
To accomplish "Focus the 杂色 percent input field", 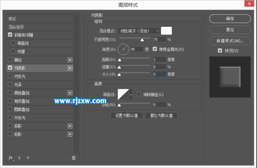I will coord(160,105).
